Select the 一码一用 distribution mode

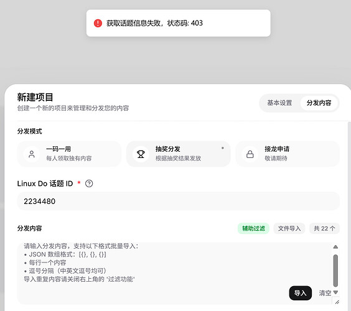tap(69, 154)
